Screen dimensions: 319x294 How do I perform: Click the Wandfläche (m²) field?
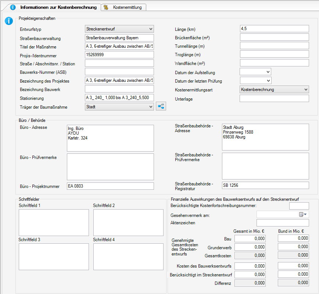(x=275, y=63)
